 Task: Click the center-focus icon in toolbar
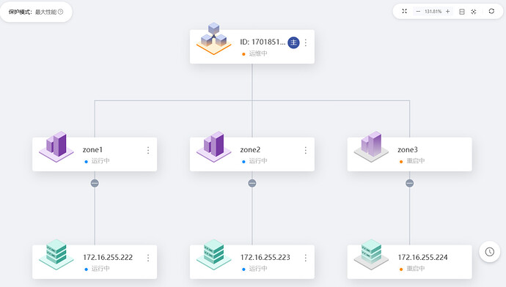click(x=474, y=12)
